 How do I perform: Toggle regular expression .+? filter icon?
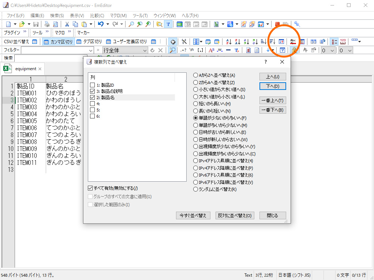[183, 50]
